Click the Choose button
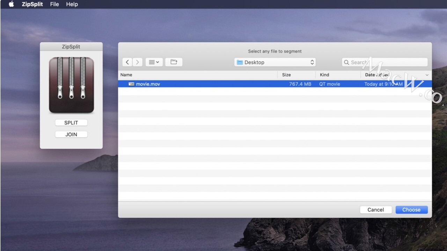This screenshot has width=447, height=251. (411, 210)
